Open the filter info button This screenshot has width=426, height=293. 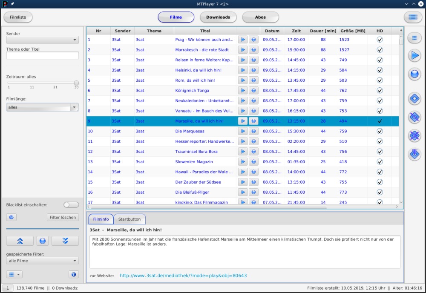[x=74, y=274]
